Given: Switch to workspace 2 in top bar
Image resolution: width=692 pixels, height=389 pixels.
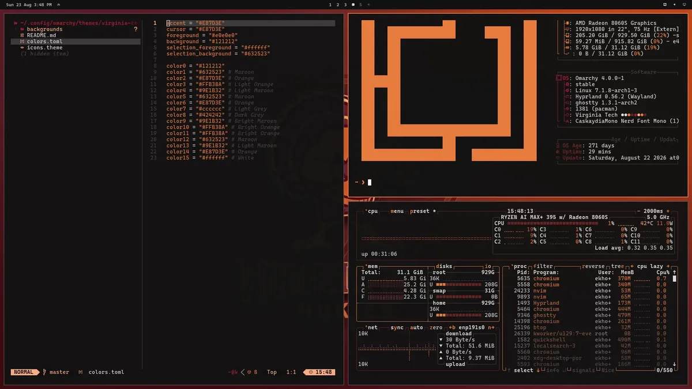Looking at the screenshot, I should coord(338,5).
